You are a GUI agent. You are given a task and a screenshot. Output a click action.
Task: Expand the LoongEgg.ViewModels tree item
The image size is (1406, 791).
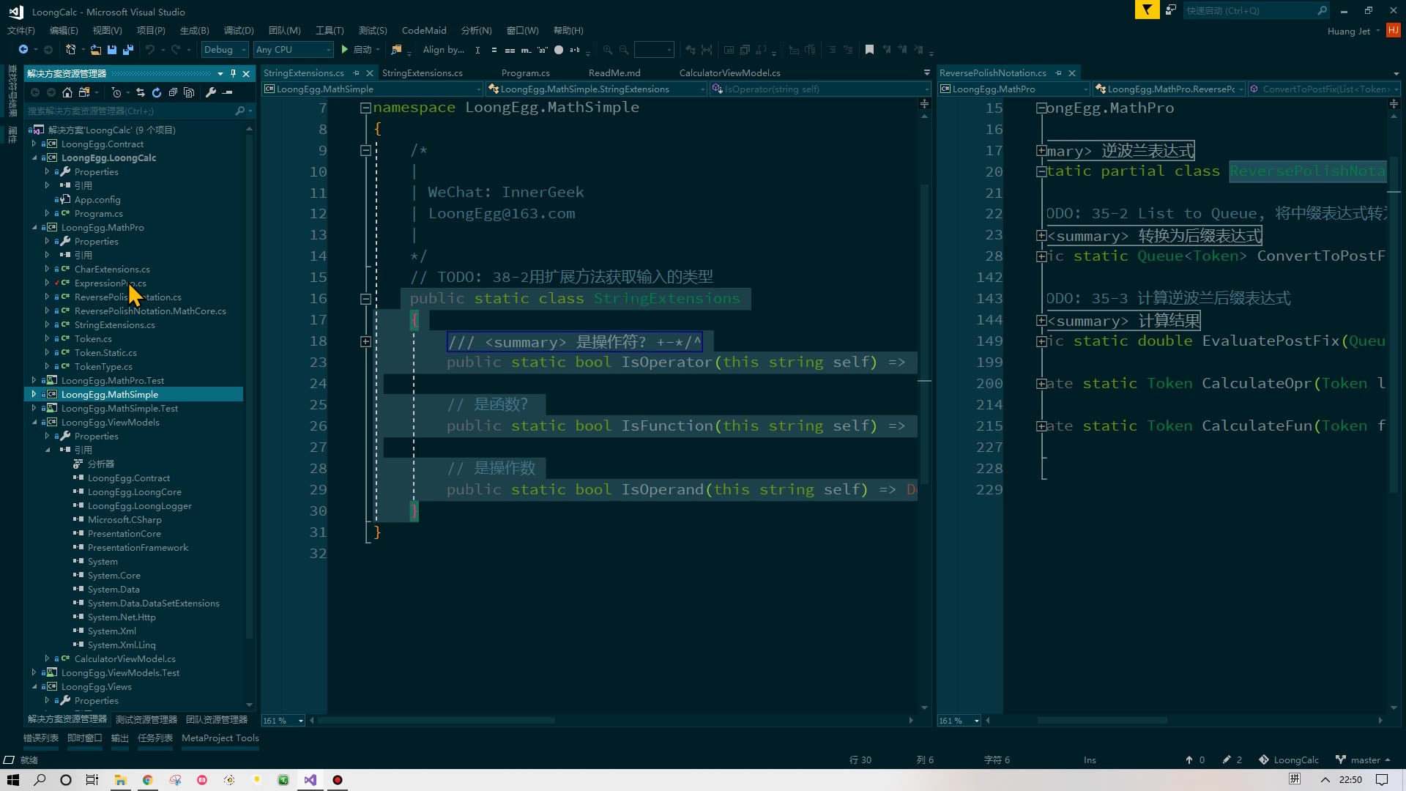click(x=34, y=422)
